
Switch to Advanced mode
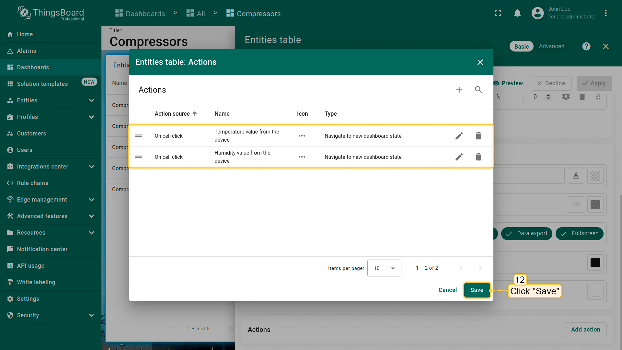click(551, 46)
